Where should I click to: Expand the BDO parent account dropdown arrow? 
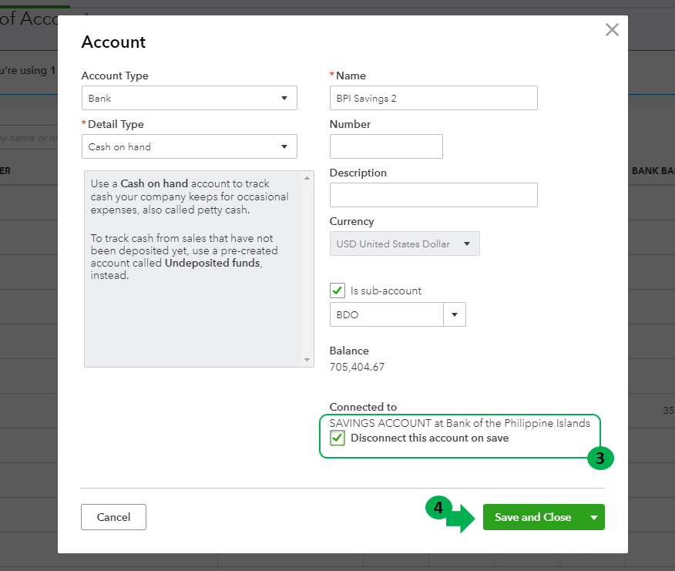[x=455, y=314]
